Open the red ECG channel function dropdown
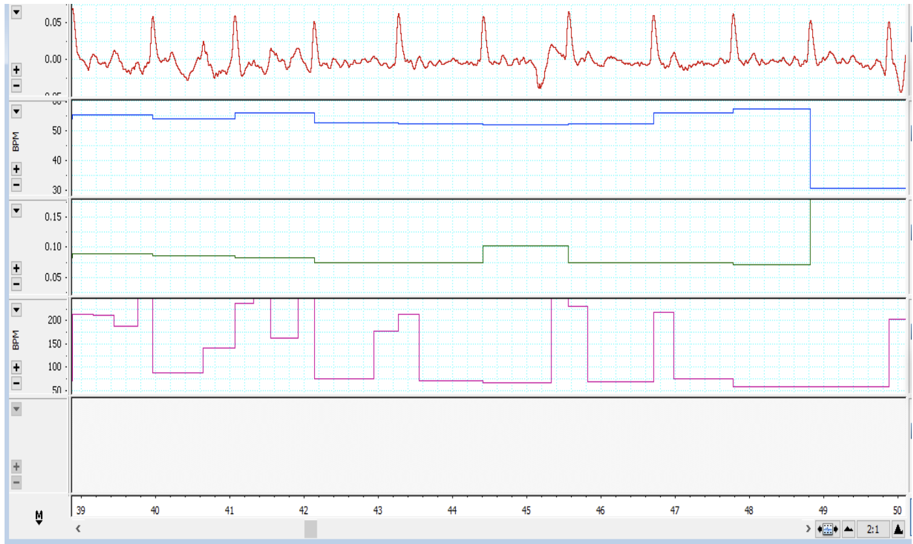The height and width of the screenshot is (544, 913). tap(16, 13)
